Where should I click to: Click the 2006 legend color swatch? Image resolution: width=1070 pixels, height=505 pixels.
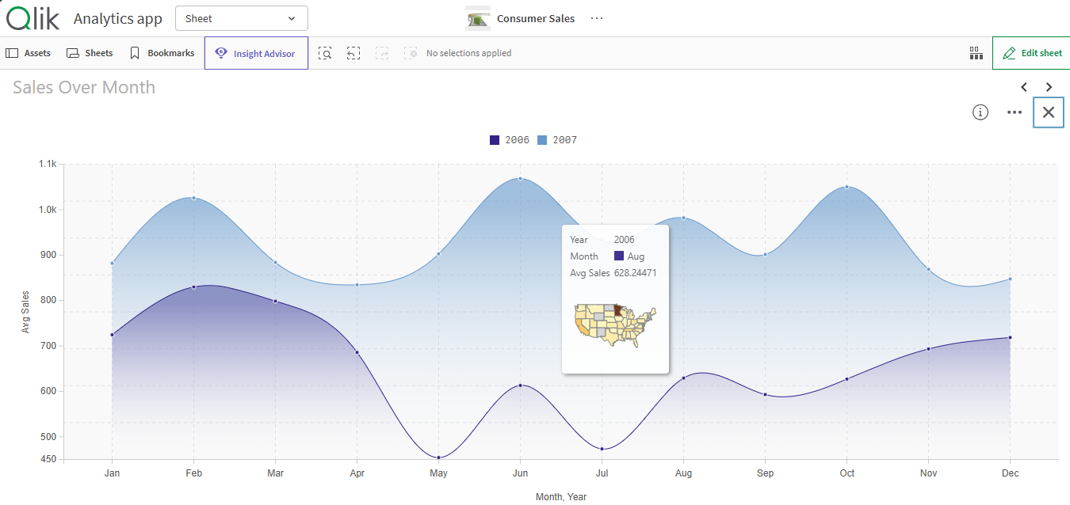pyautogui.click(x=495, y=140)
